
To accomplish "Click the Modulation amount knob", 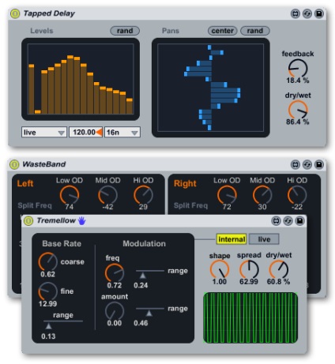I will (x=115, y=311).
